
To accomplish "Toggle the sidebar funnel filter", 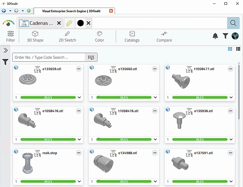I will [5, 62].
